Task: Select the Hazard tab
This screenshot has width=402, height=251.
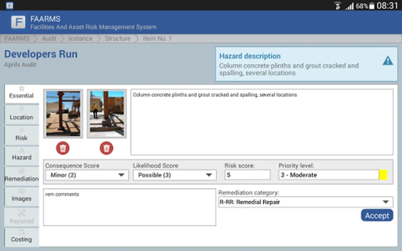Action: point(21,156)
